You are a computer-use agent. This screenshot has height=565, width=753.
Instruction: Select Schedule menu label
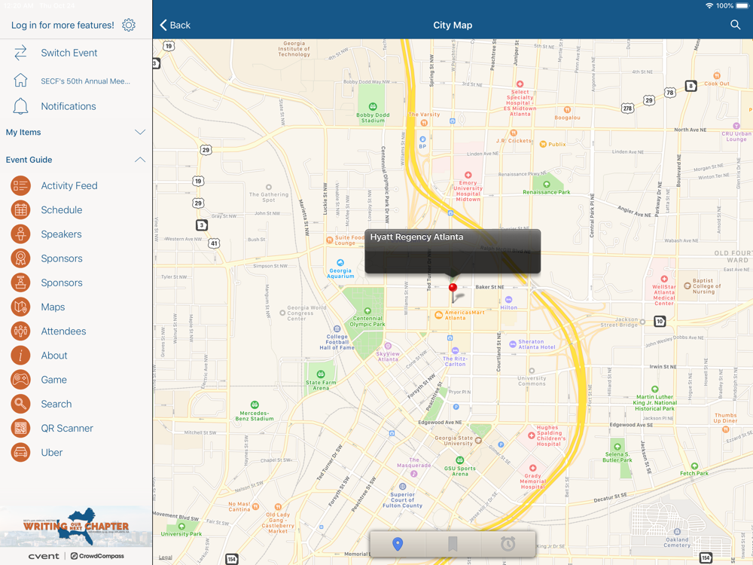coord(62,210)
